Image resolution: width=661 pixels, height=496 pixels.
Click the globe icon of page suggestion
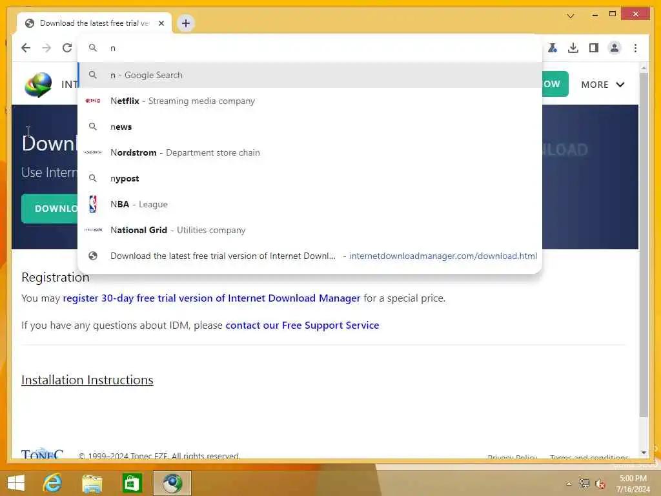tap(93, 256)
